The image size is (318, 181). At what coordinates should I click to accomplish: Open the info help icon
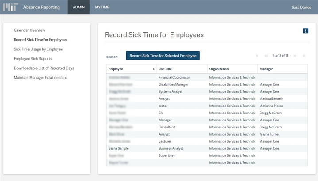coord(305,30)
